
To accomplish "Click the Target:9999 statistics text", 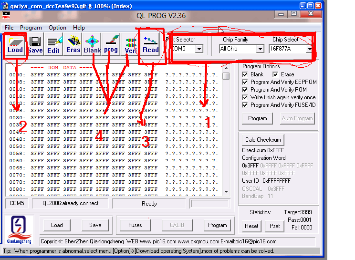I will [298, 212].
